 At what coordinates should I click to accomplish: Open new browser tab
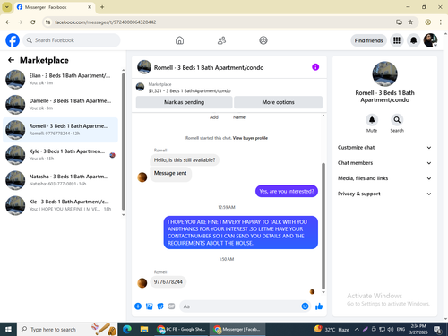pyautogui.click(x=102, y=7)
